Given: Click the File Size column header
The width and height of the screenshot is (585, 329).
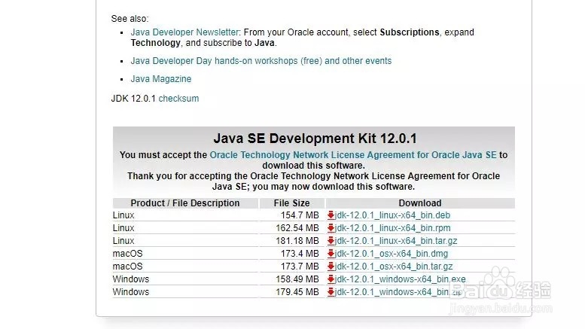Looking at the screenshot, I should point(292,203).
